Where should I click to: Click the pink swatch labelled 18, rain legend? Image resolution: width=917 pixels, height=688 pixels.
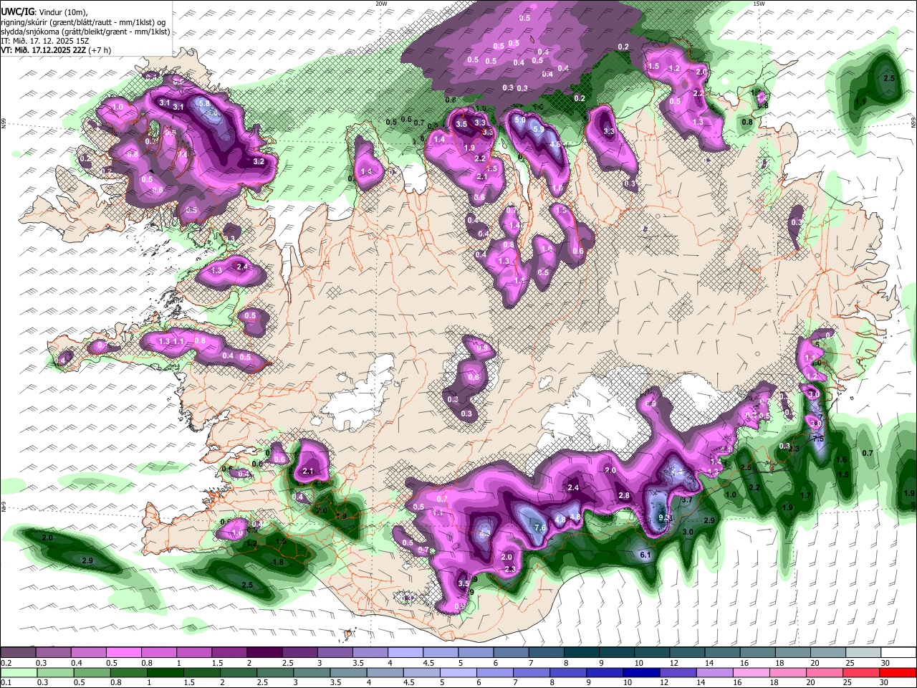pyautogui.click(x=789, y=672)
